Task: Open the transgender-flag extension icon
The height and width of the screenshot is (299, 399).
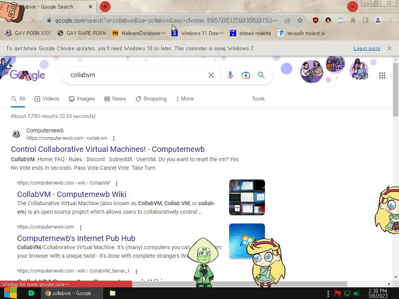Action: [341, 20]
